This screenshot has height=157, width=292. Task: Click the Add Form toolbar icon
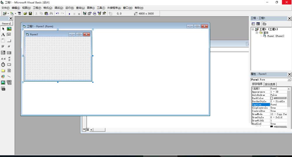12,14
